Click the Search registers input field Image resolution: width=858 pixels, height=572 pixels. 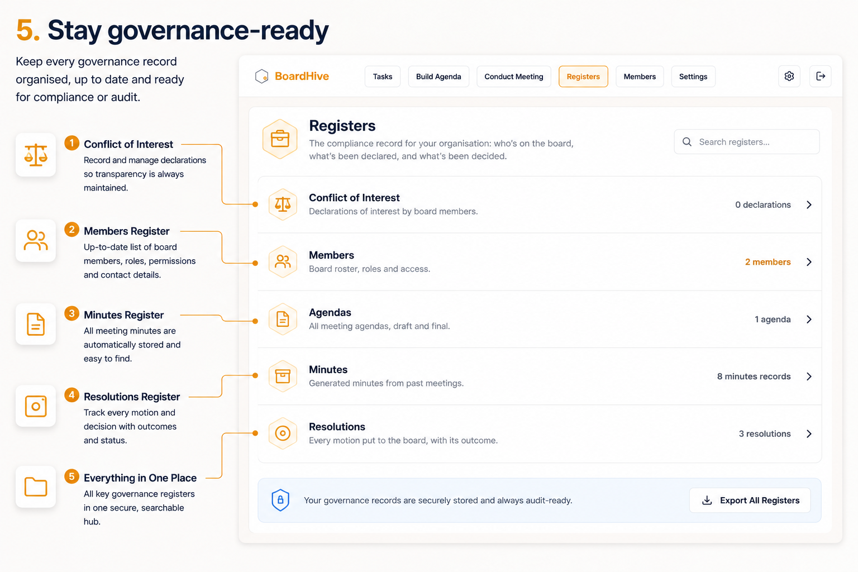747,142
